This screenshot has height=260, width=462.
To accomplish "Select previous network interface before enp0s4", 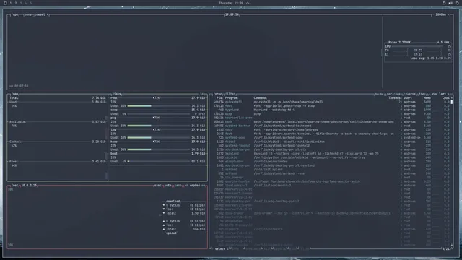I will (x=186, y=186).
